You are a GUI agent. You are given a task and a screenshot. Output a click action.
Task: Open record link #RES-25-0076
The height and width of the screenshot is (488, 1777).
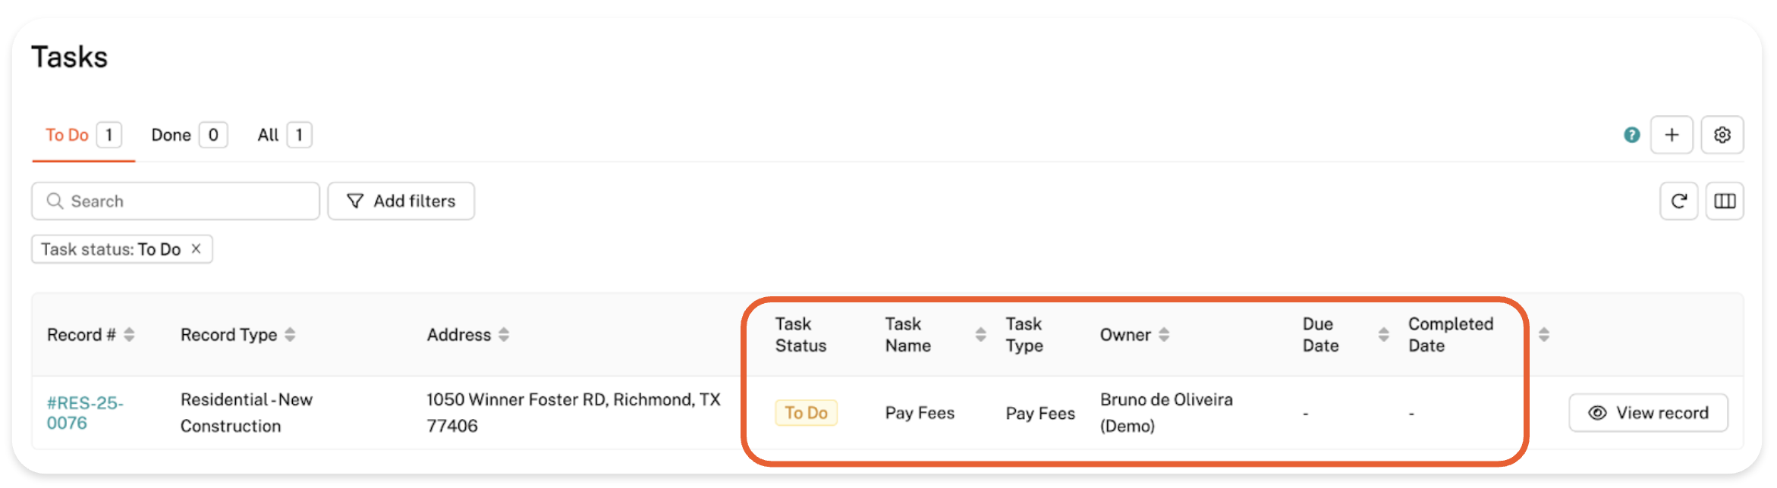point(84,413)
